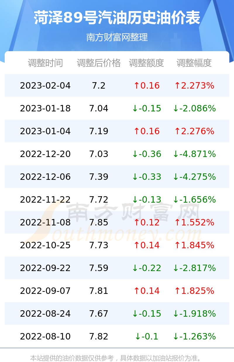Click the 调整时间 column header

[x=45, y=63]
